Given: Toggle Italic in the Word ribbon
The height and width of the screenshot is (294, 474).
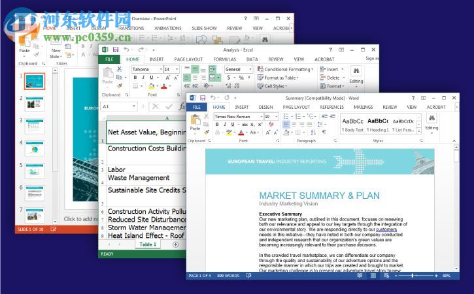Looking at the screenshot, I should point(225,125).
